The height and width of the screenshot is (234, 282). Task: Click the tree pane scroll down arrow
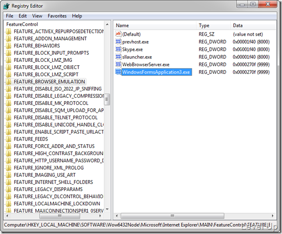(107, 209)
